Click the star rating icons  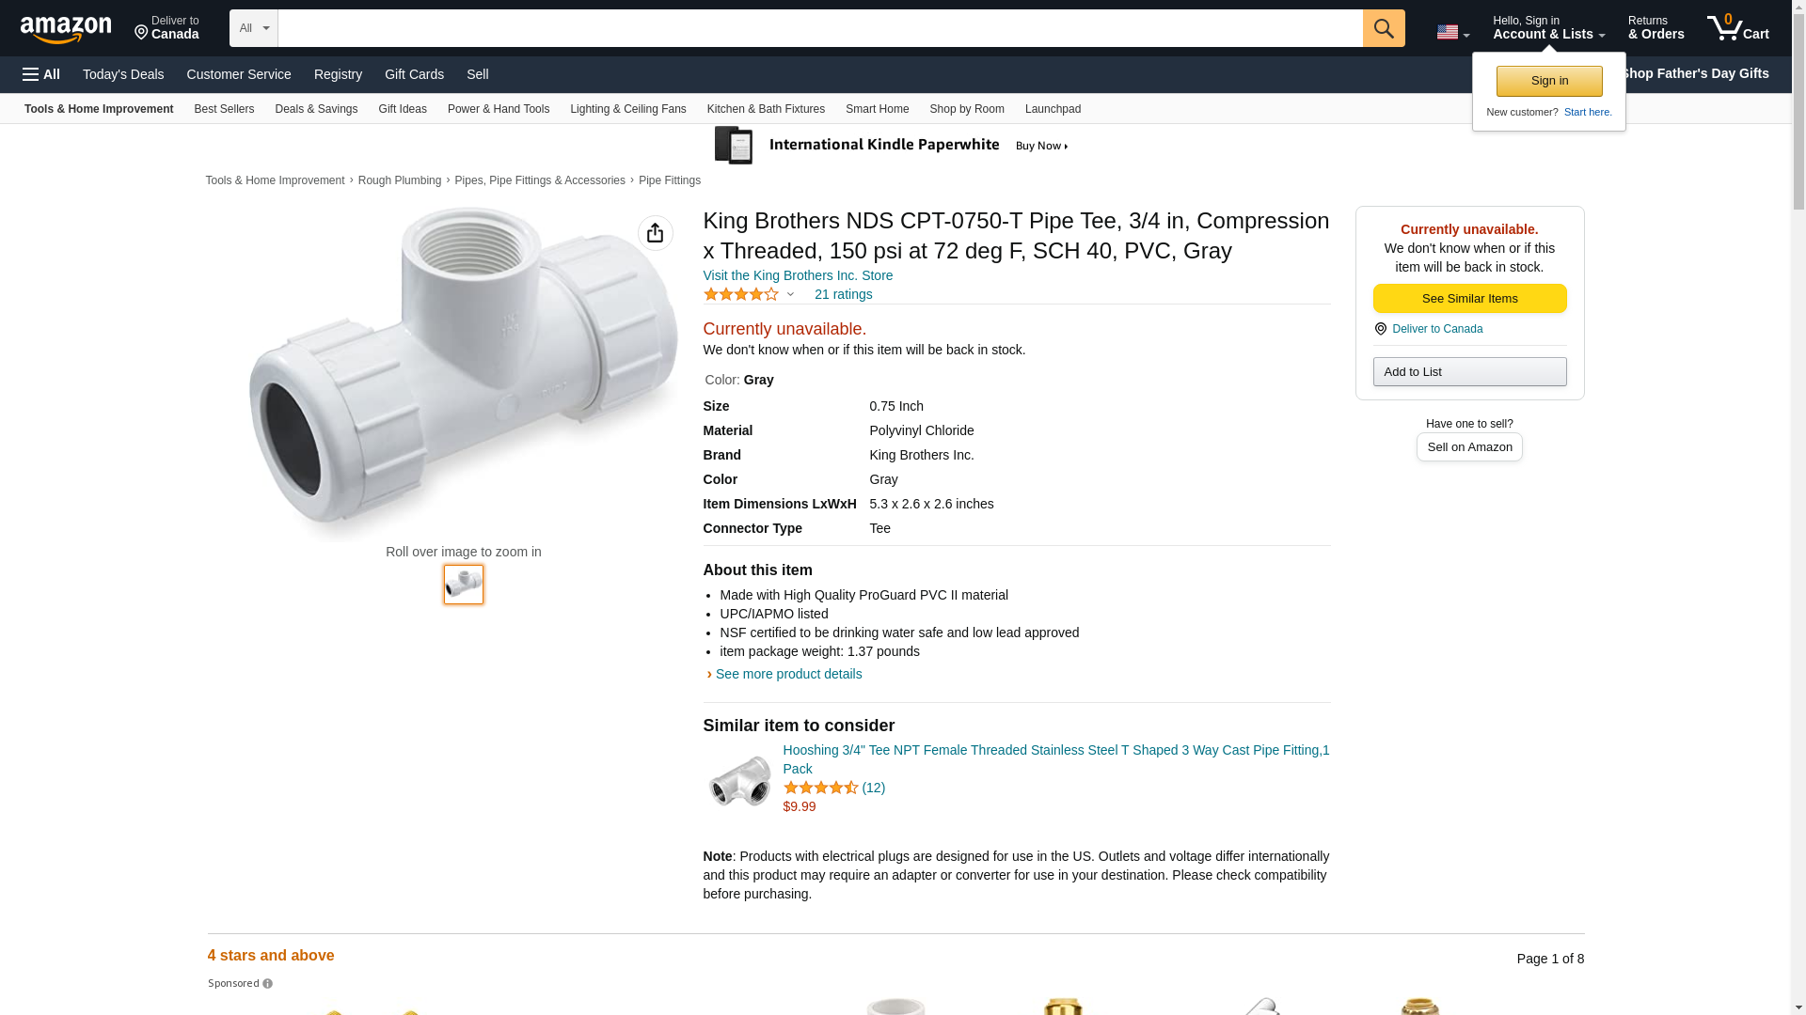pos(741,294)
